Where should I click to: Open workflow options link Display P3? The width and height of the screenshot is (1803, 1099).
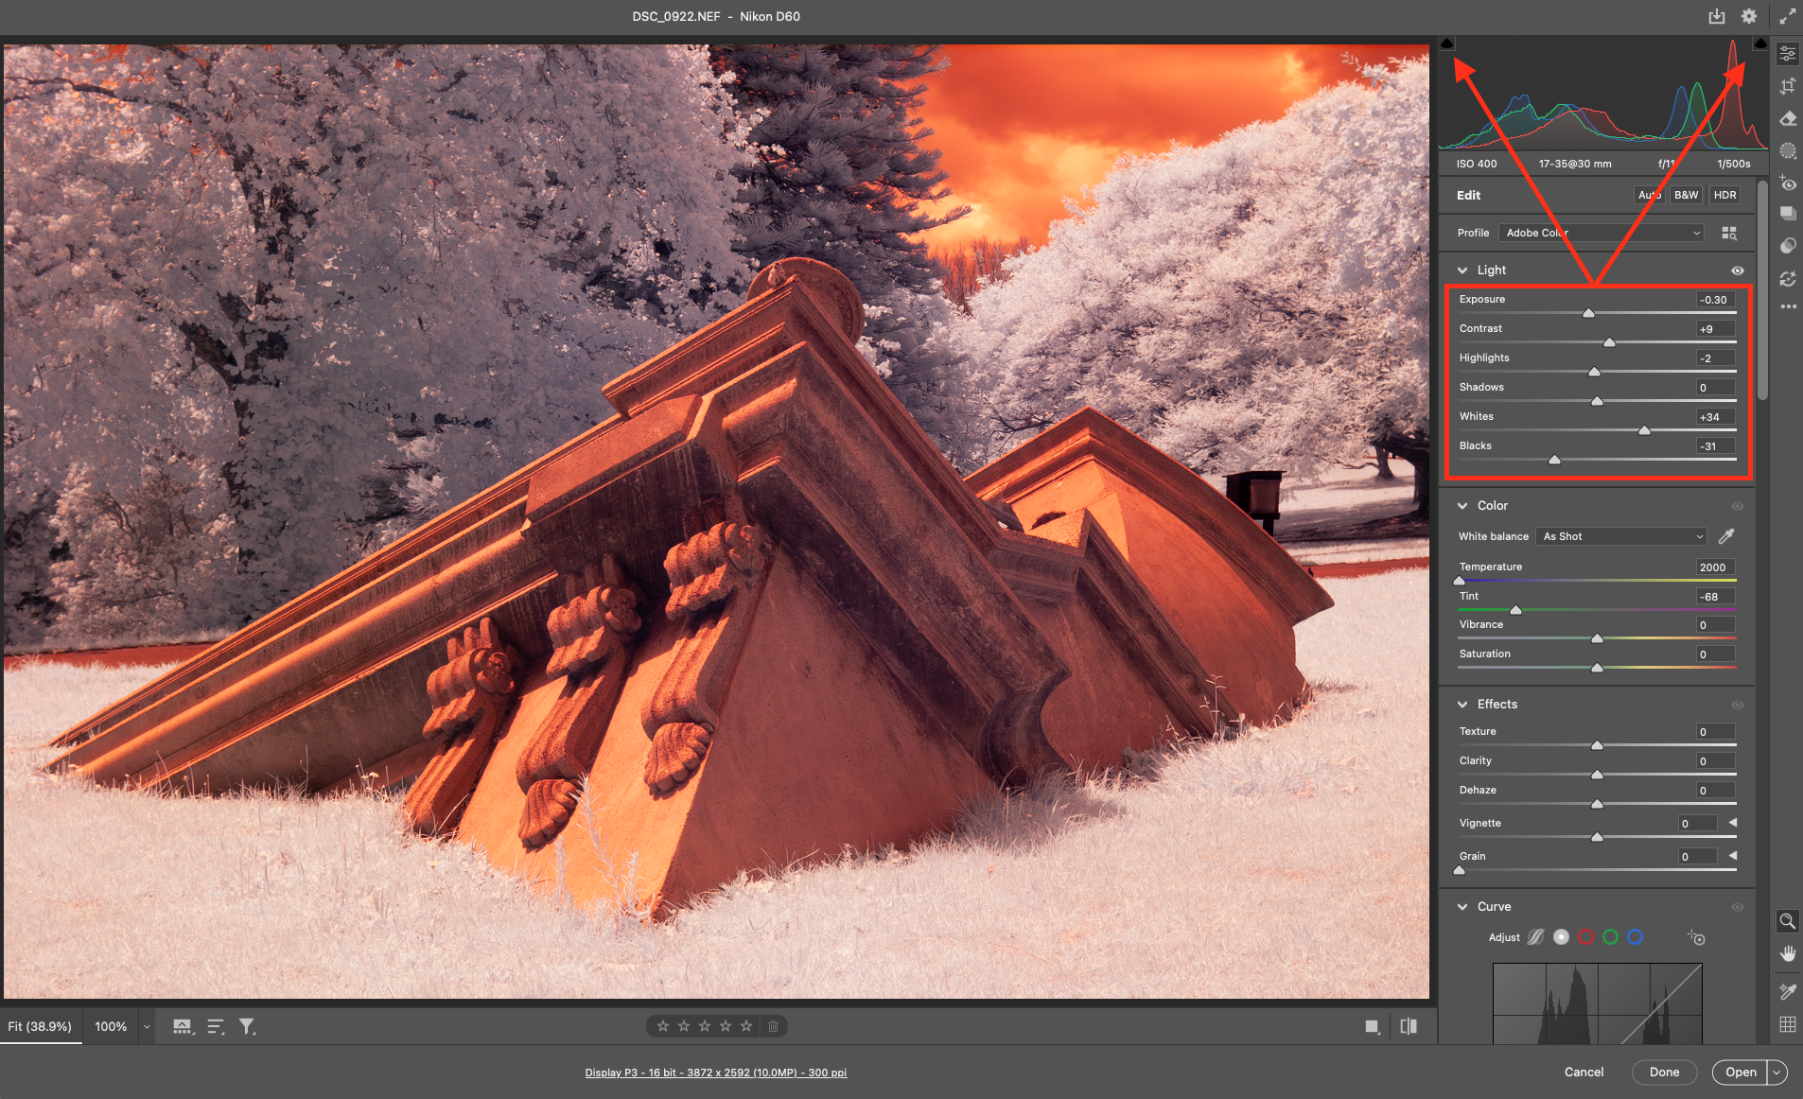pyautogui.click(x=715, y=1073)
